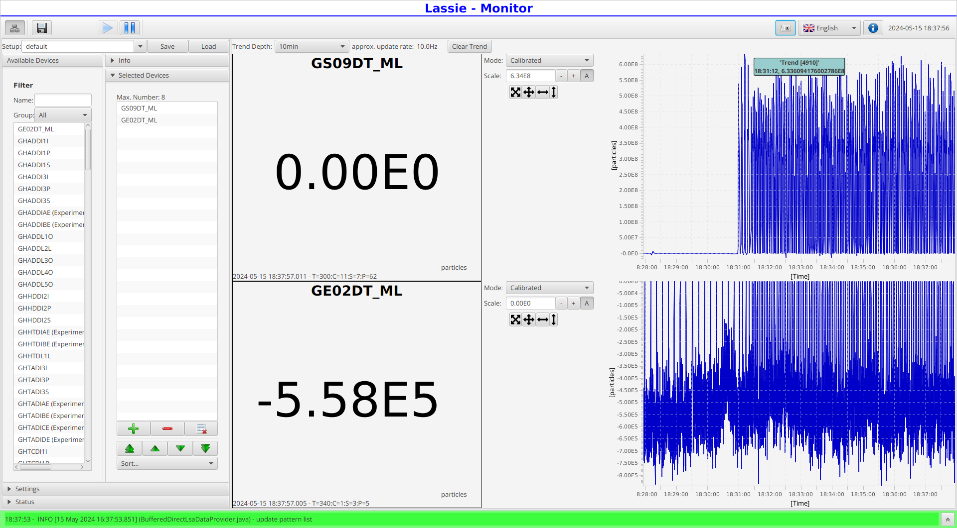The image size is (957, 528).
Task: Select horizontal zoom icon for GE02DT_ML chart
Action: click(543, 319)
